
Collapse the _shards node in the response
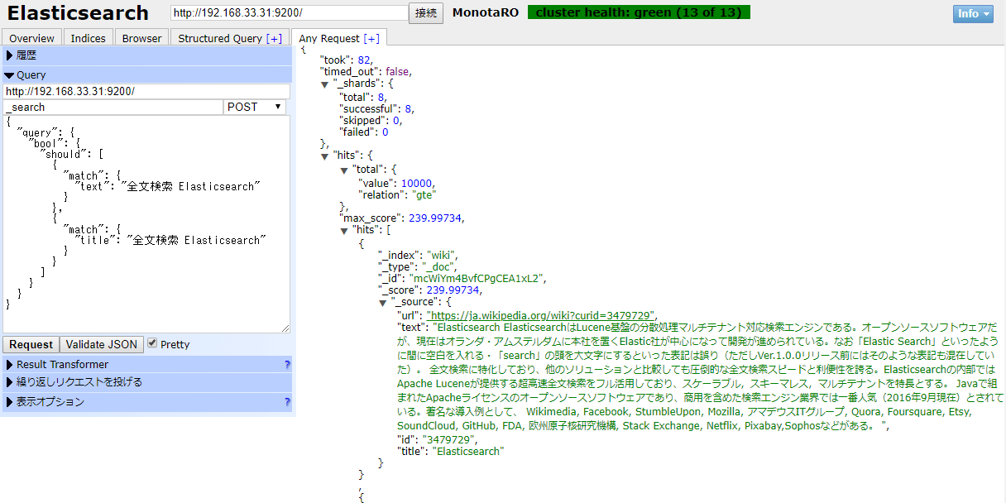coord(324,84)
